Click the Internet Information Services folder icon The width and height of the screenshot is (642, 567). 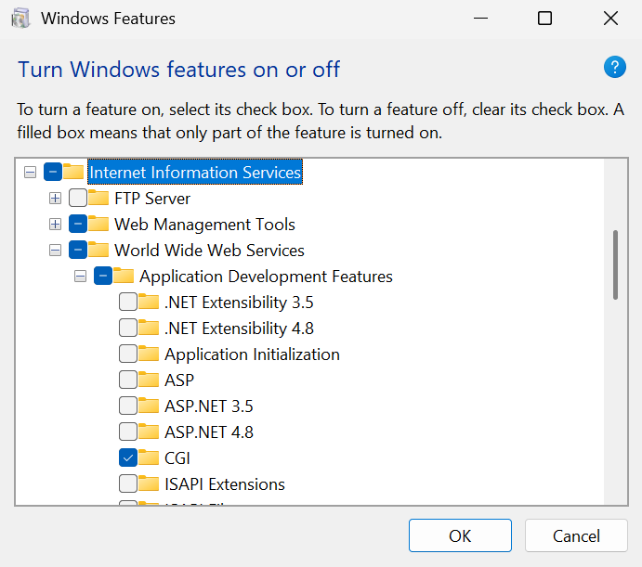pyautogui.click(x=73, y=172)
